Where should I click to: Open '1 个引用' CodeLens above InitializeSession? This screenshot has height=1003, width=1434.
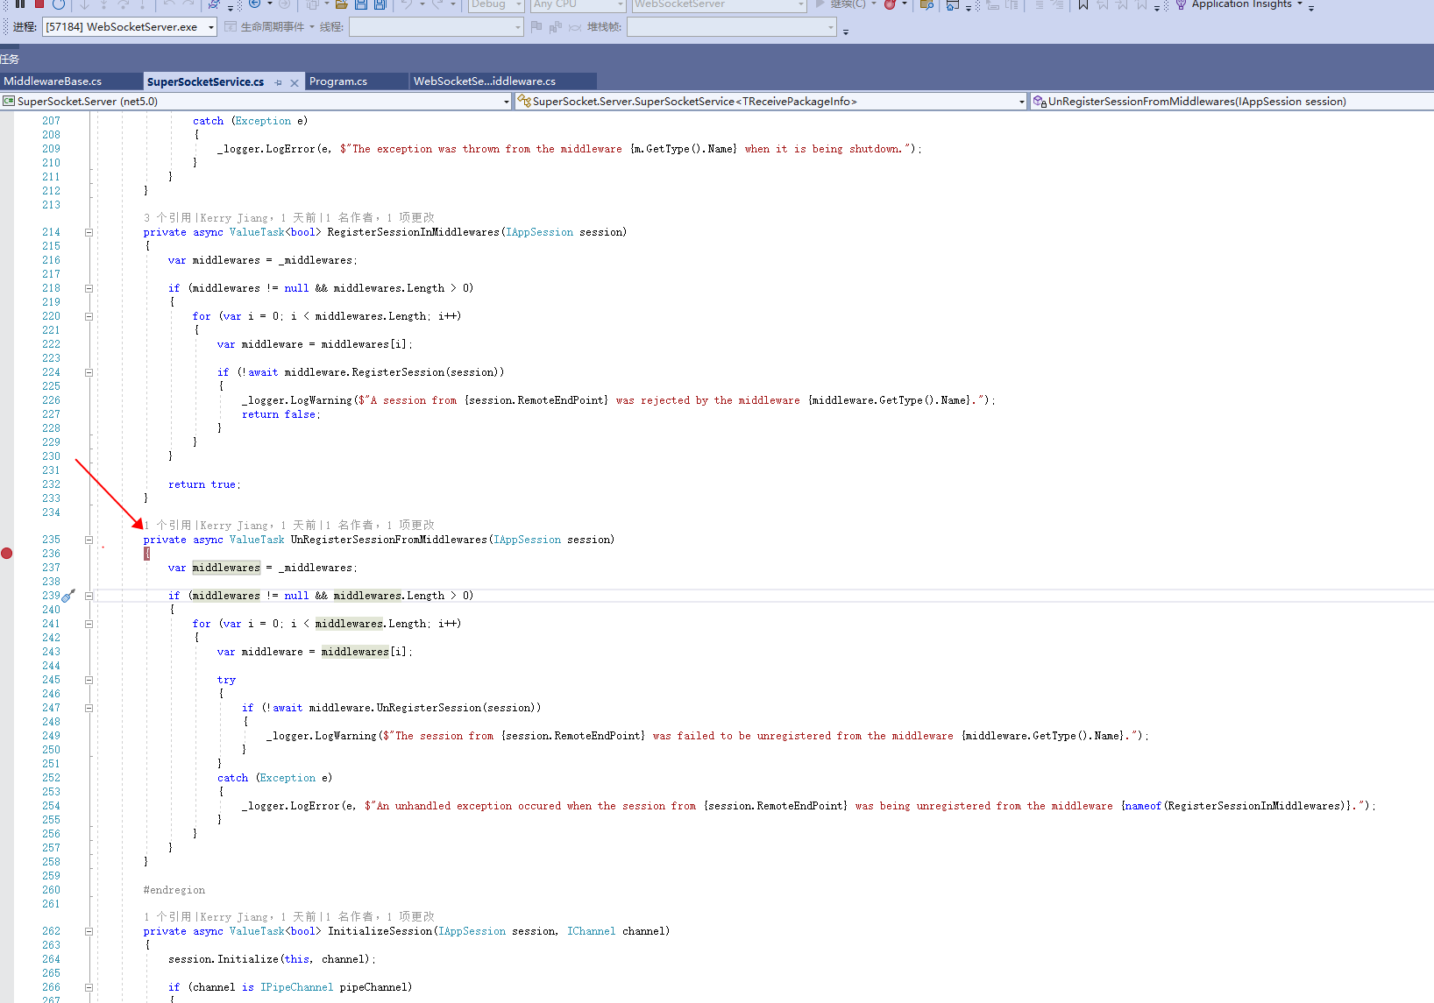[x=167, y=916]
